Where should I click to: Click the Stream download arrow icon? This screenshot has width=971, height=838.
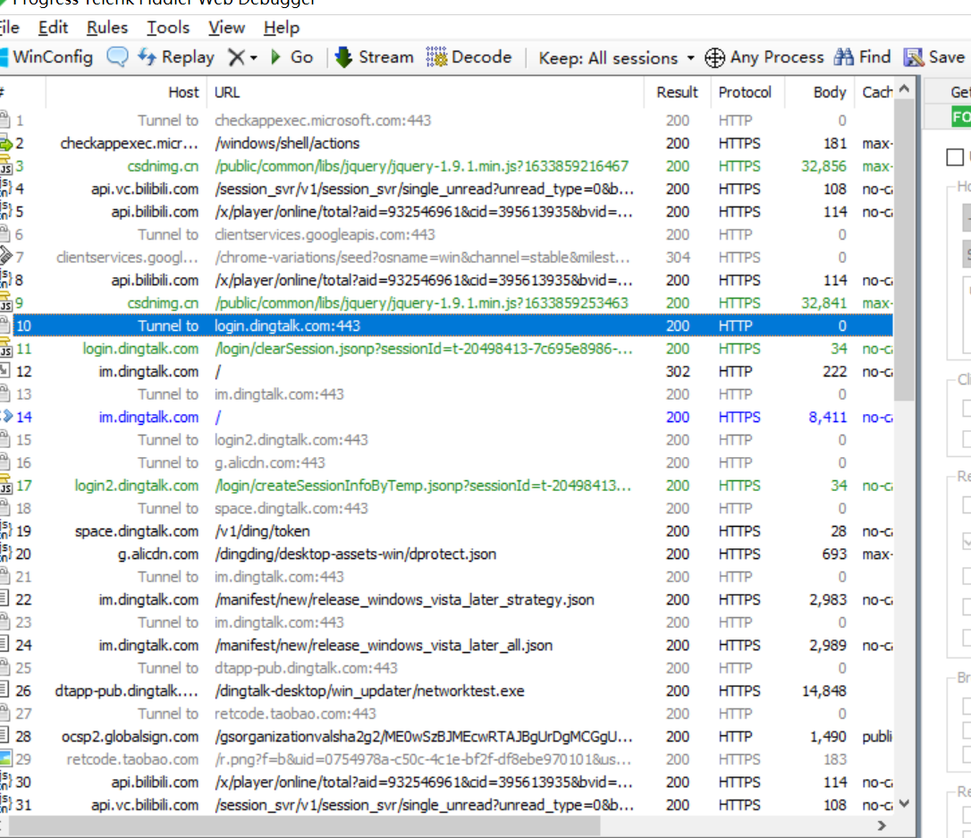[343, 57]
